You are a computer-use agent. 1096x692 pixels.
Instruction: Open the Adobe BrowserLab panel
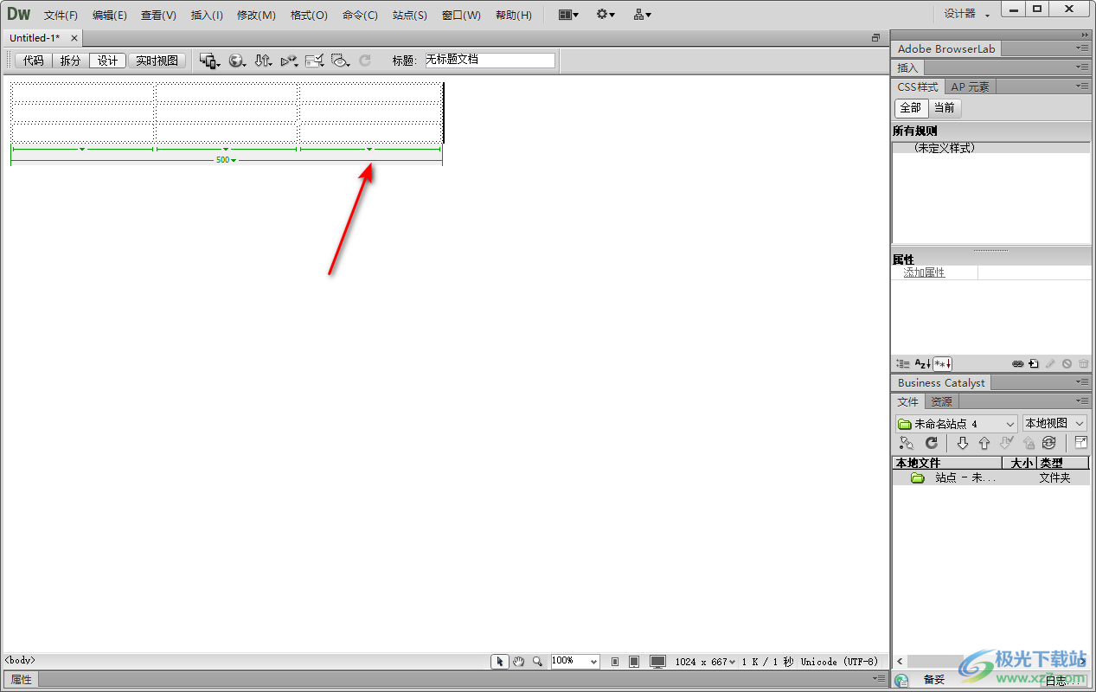(x=946, y=49)
